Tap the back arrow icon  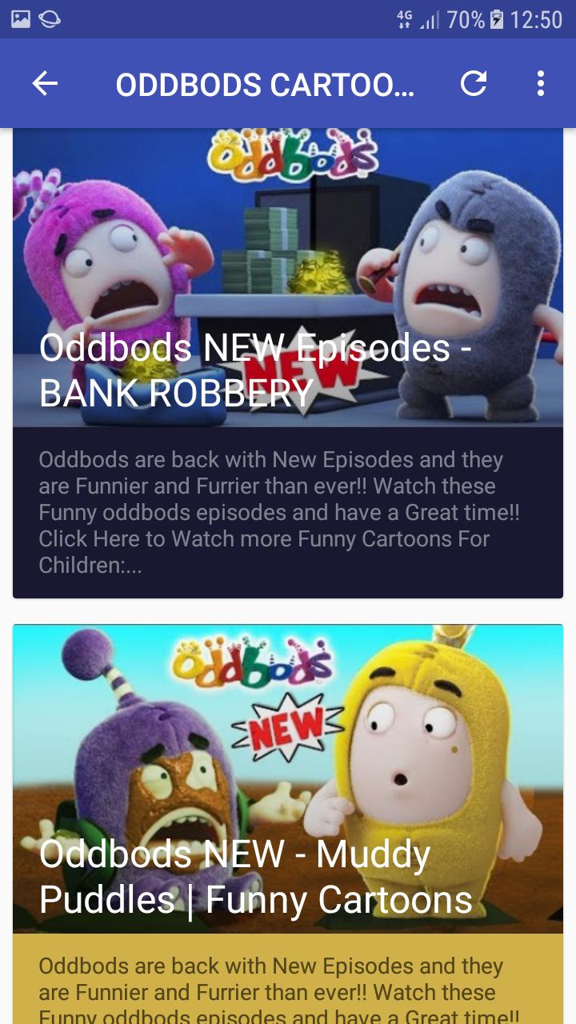45,83
